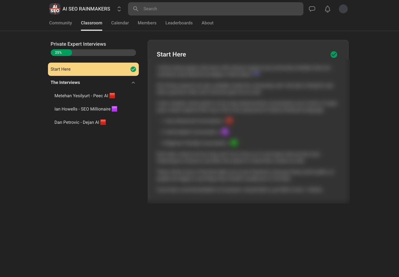Click the 25% course progress bar
399x277 pixels.
(93, 53)
